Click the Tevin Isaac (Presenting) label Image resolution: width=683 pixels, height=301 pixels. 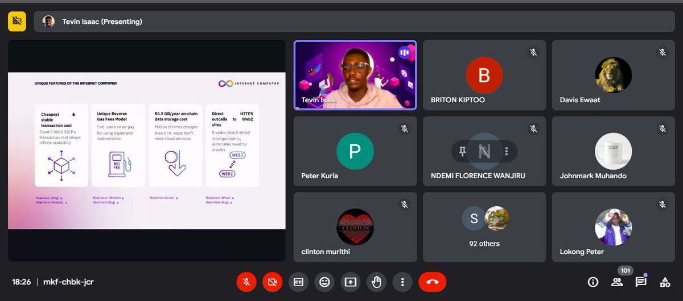click(102, 22)
